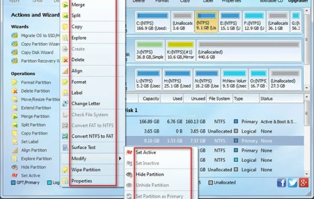Select the E:(NTFS) 15.1 GB partition block
The image size is (314, 199).
[x=230, y=21]
